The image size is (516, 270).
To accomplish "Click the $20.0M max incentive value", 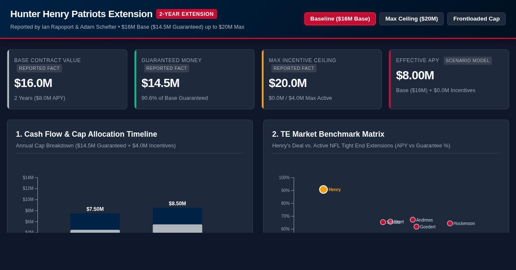I will point(288,83).
